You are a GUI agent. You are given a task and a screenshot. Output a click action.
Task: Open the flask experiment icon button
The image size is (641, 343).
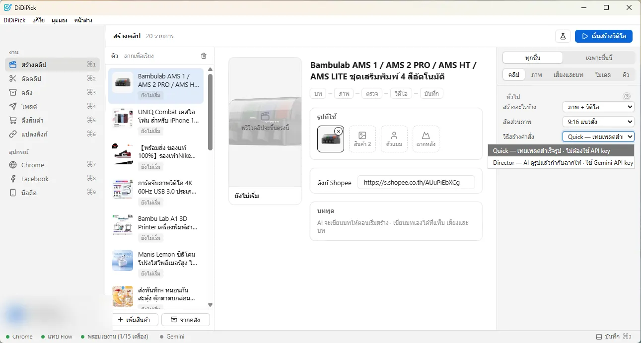pos(563,36)
